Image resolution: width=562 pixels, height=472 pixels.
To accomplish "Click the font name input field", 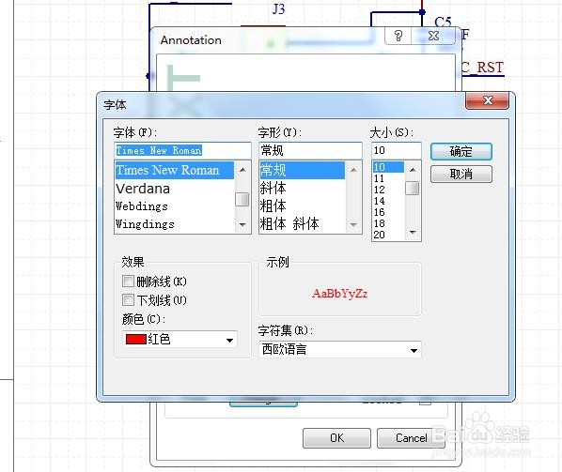I will point(182,150).
